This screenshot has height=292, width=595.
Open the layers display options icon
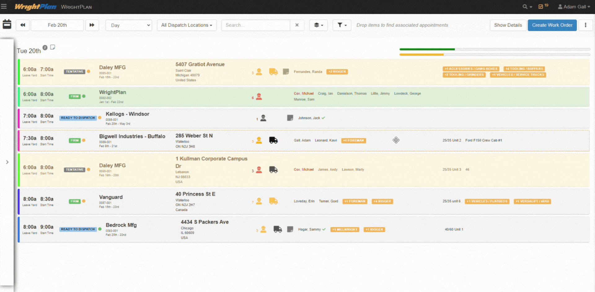tap(318, 25)
